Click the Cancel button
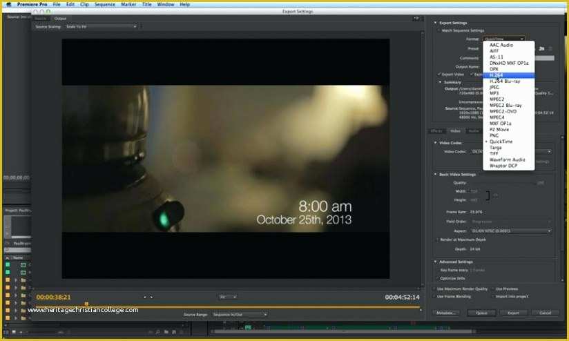Viewport: 569px width, 341px height. pyautogui.click(x=545, y=313)
